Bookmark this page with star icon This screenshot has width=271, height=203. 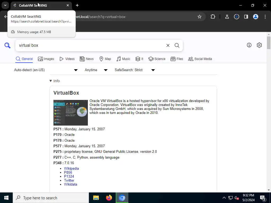click(x=200, y=17)
